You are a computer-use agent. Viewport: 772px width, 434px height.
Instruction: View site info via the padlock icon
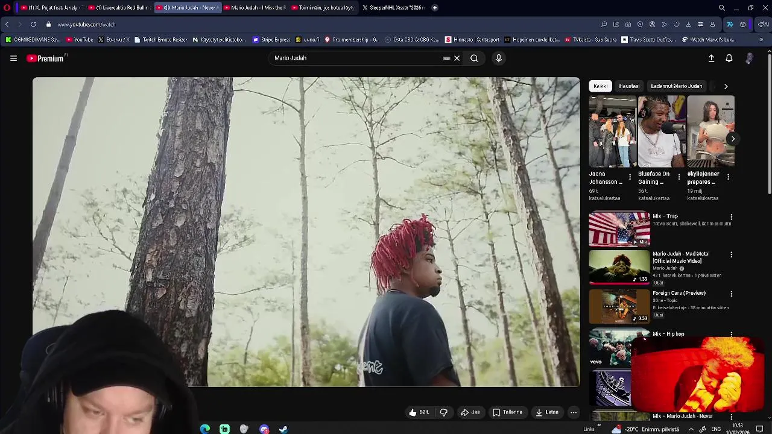(49, 25)
